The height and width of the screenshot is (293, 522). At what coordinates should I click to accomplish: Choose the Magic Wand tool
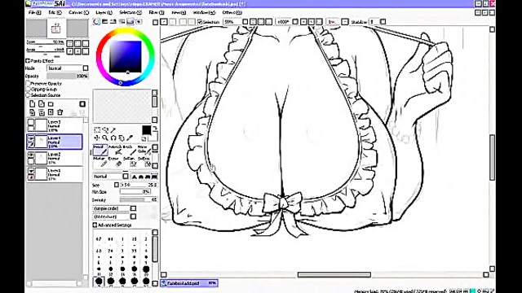(113, 130)
